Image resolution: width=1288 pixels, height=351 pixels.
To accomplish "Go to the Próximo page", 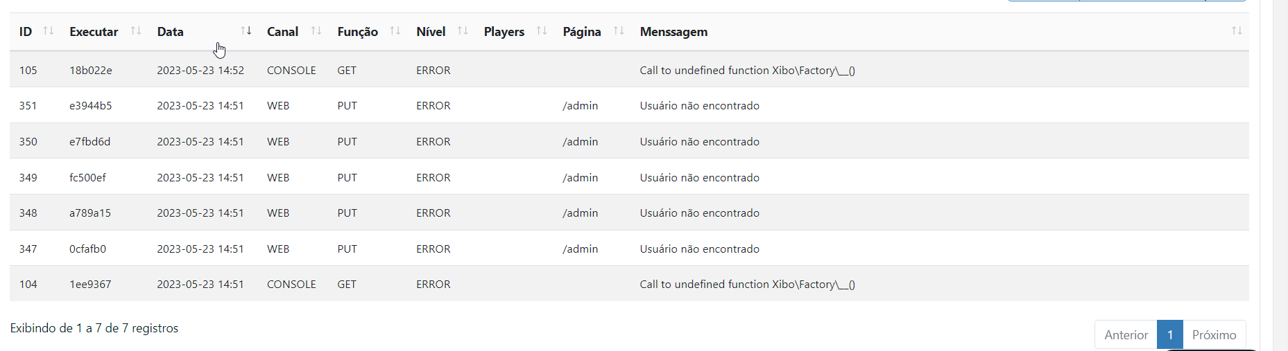I will (1214, 335).
